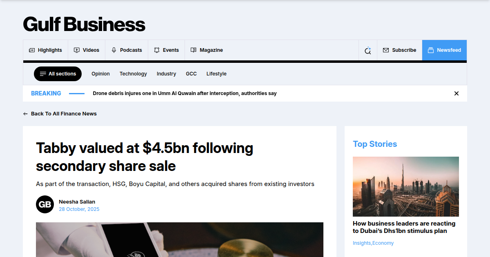Image resolution: width=490 pixels, height=257 pixels.
Task: Open the Opinion section
Action: coord(100,74)
